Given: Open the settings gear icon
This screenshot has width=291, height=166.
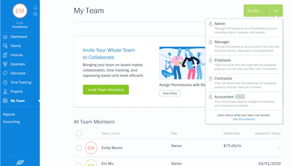Looking at the screenshot, I should pos(35,14).
